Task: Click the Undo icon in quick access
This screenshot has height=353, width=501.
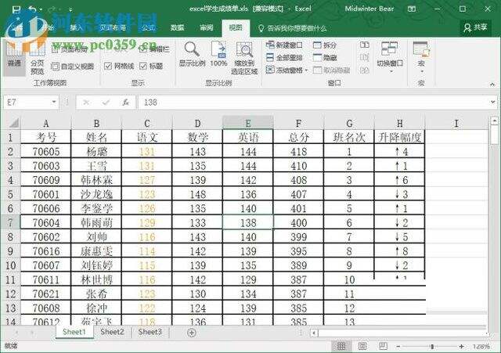Action: point(32,9)
